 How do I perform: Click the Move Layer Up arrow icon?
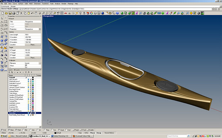pos(18,72)
